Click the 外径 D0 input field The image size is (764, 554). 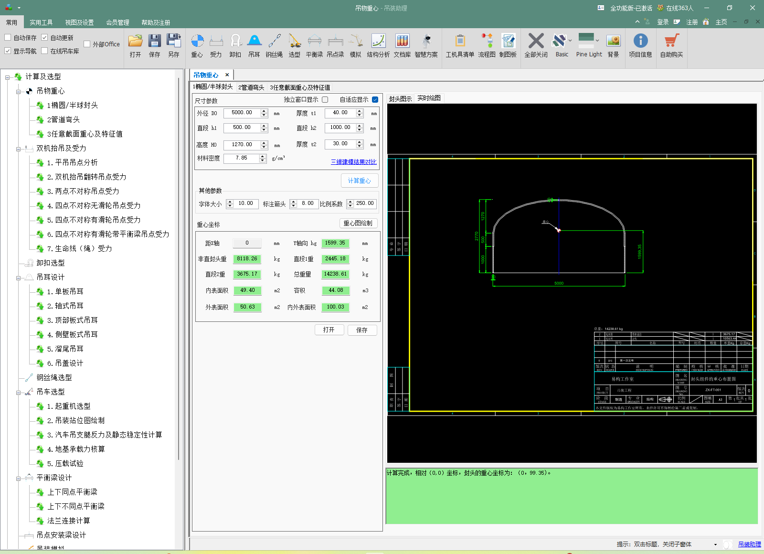click(242, 113)
